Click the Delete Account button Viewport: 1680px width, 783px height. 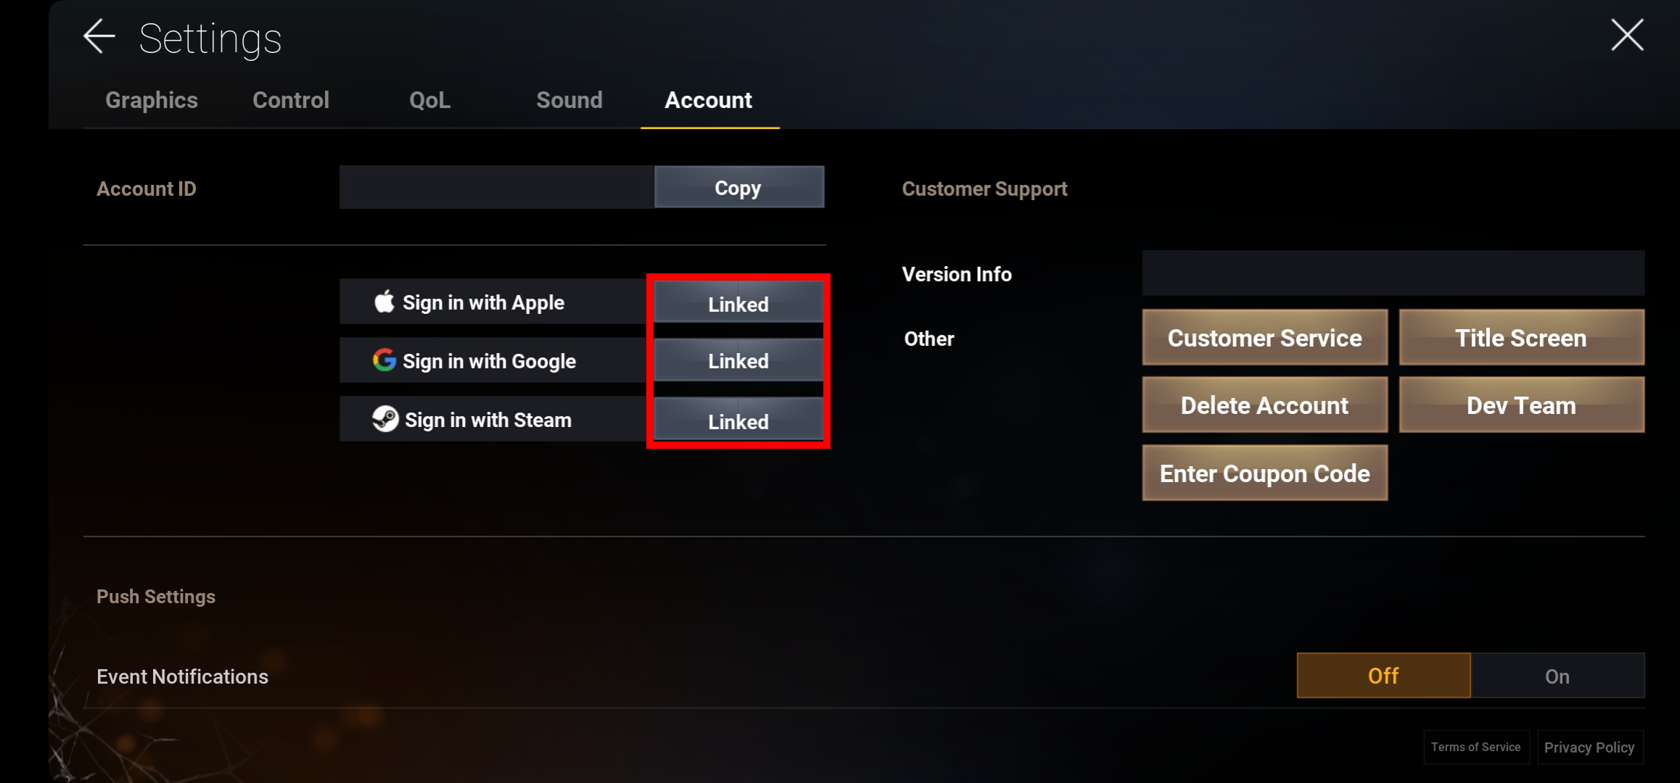point(1265,405)
